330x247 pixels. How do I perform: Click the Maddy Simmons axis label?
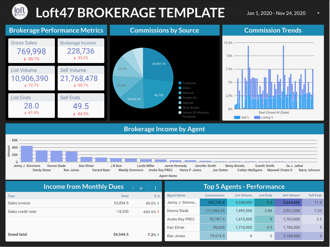pyautogui.click(x=131, y=170)
